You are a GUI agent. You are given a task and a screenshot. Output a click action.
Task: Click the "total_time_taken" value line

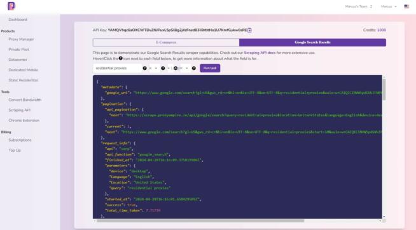[133, 210]
